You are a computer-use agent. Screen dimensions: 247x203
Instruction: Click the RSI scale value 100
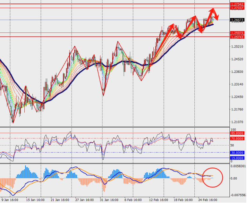pos(233,130)
